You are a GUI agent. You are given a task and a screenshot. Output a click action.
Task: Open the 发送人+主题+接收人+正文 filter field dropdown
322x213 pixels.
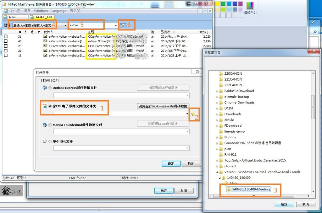pos(65,25)
